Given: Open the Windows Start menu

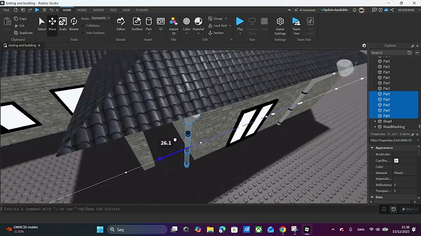Looking at the screenshot, I should click(100, 230).
